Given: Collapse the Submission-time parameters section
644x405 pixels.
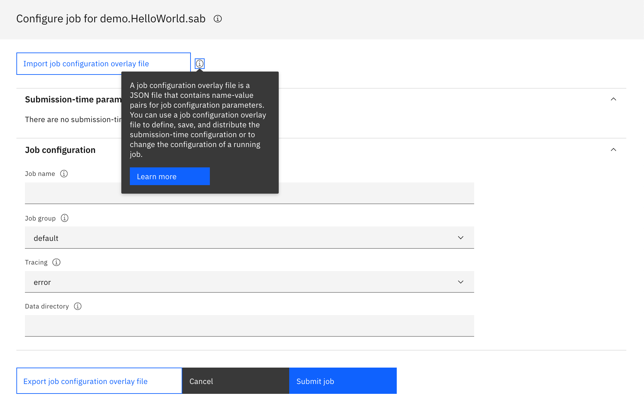Looking at the screenshot, I should 613,99.
